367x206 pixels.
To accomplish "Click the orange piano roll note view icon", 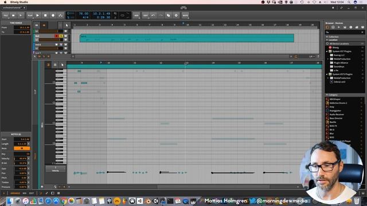I will click(x=48, y=65).
